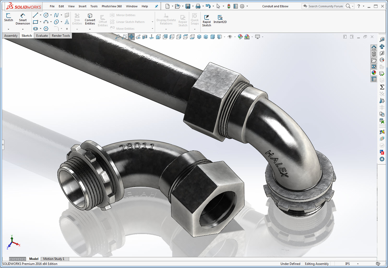Toggle Instant2D mode
388x268 pixels.
tap(220, 19)
